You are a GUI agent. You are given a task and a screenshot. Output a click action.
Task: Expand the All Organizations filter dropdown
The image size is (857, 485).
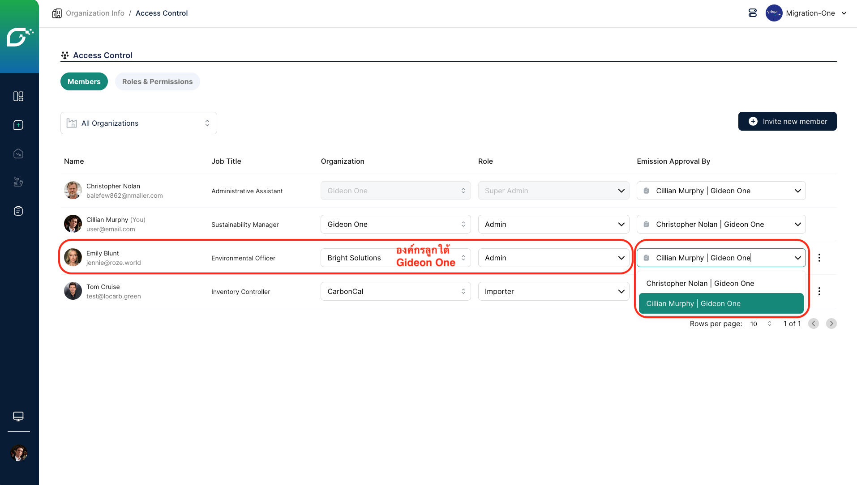click(138, 123)
